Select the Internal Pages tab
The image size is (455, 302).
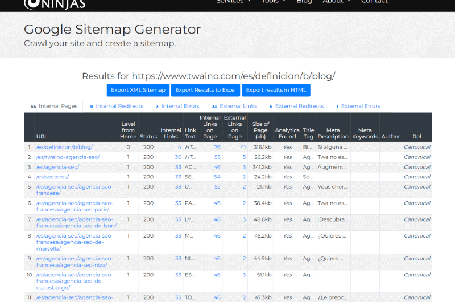(x=54, y=106)
